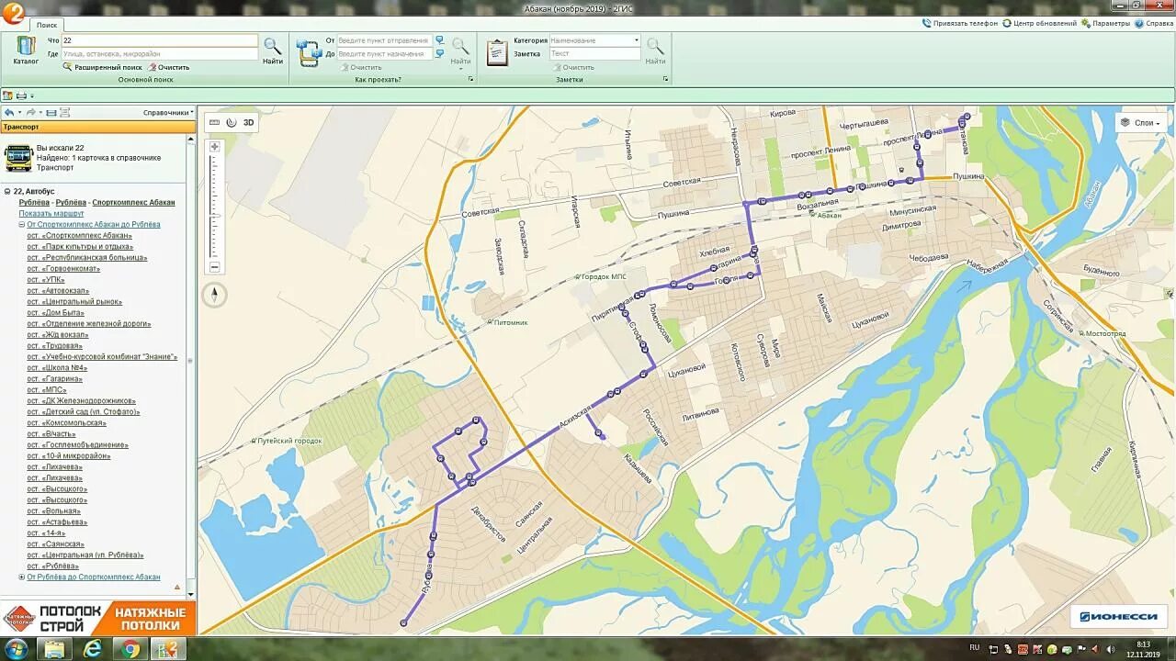Open Параметры settings
The height and width of the screenshot is (661, 1176).
[x=1105, y=23]
